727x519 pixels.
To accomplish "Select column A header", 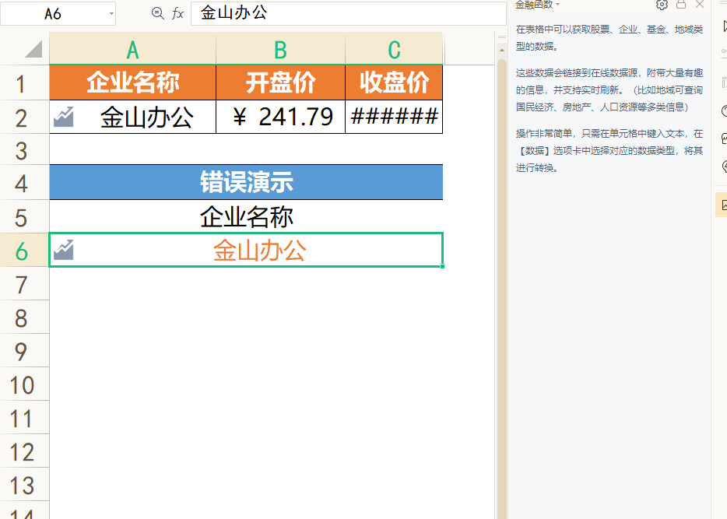I will point(132,50).
